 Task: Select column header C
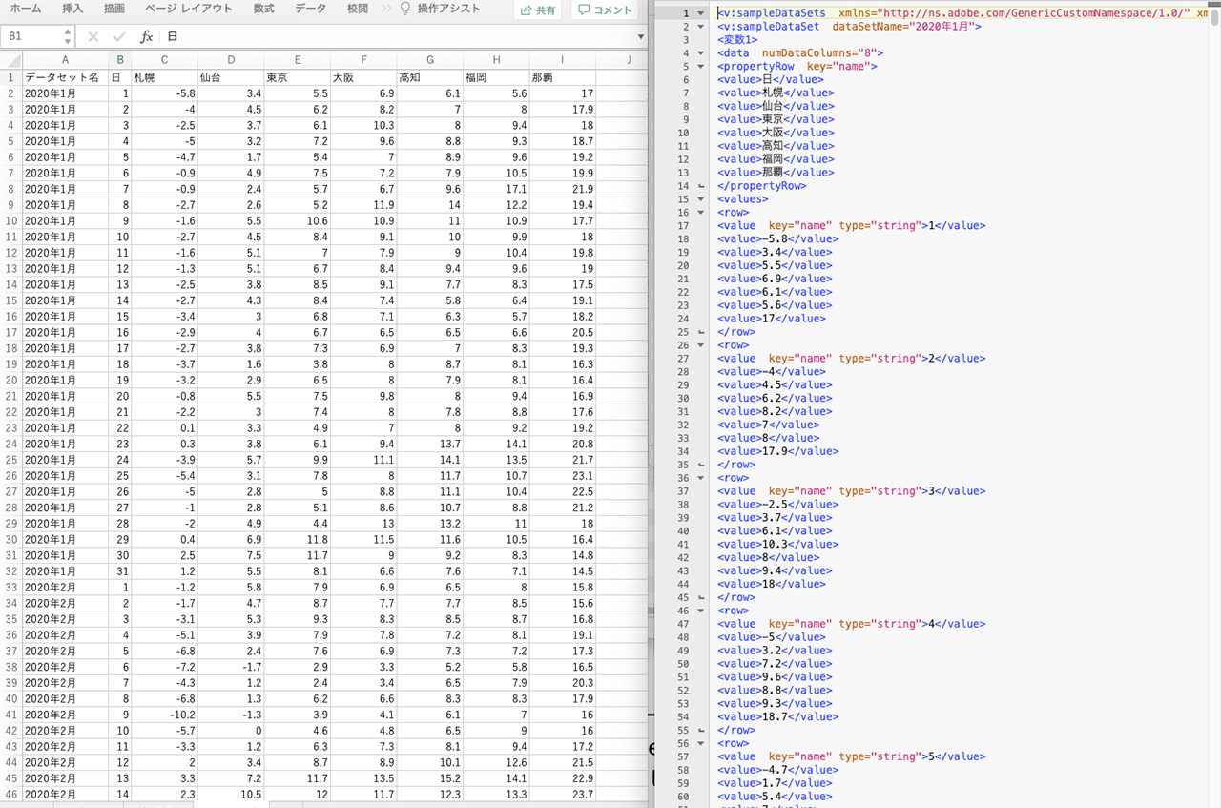point(164,60)
